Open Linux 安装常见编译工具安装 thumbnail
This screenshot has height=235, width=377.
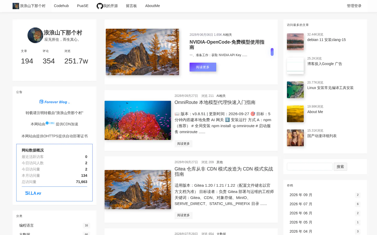click(295, 90)
